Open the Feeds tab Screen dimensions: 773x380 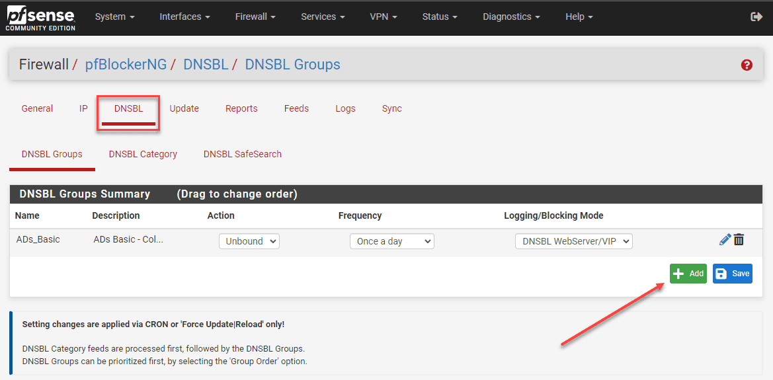[x=296, y=108]
